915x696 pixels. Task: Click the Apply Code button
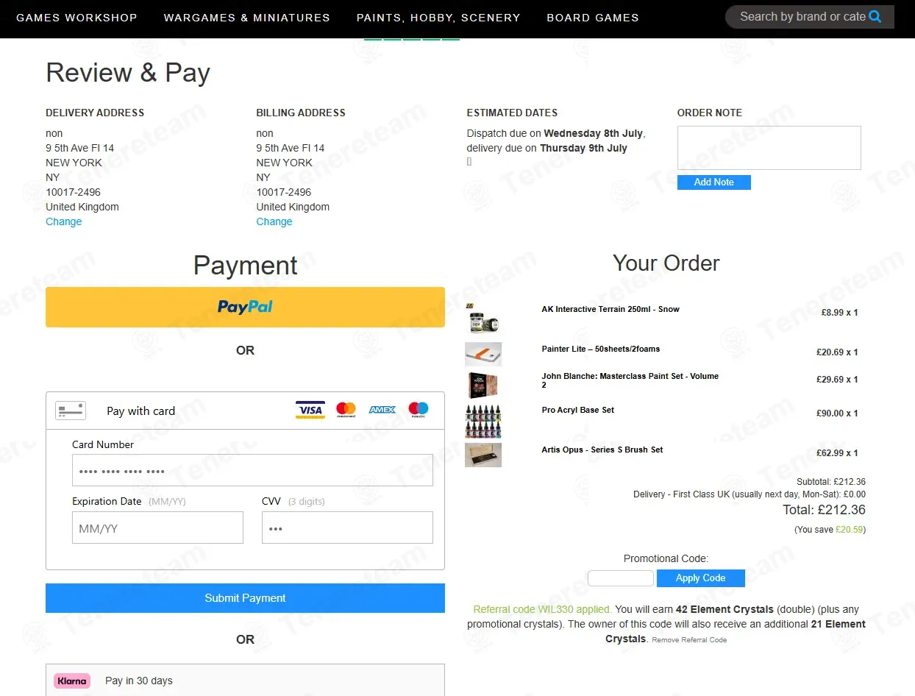(x=701, y=578)
